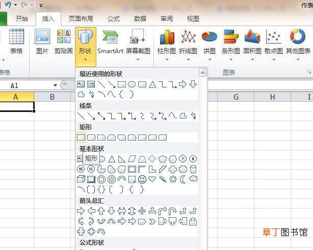The image size is (313, 250).
Task: Pick the cross shape in 基本形状
Action: point(173,169)
